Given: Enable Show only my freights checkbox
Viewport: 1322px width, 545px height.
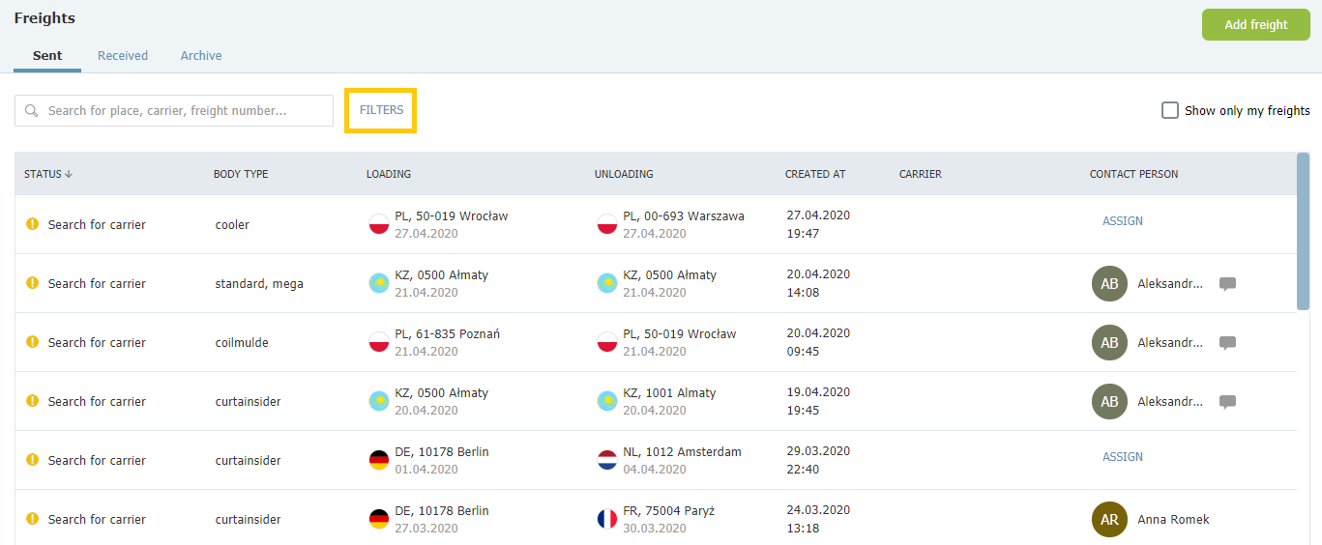Looking at the screenshot, I should 1170,110.
